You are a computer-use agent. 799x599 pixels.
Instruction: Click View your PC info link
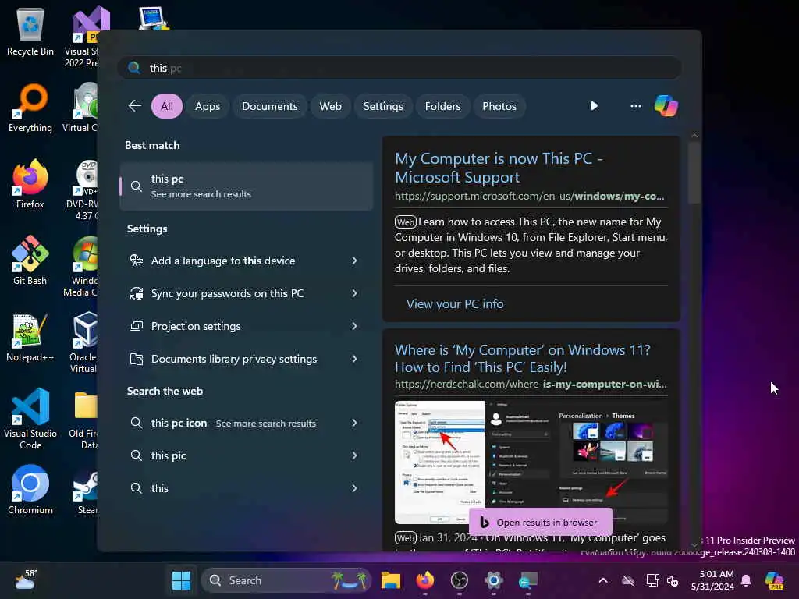point(455,303)
